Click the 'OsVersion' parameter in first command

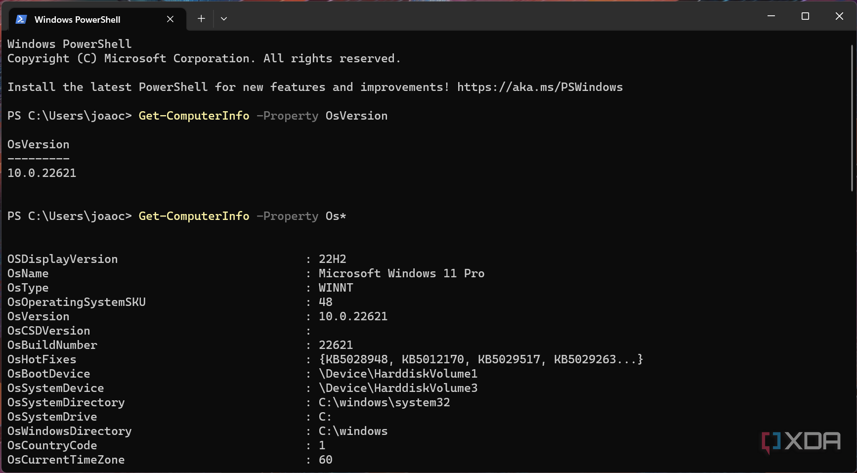(356, 116)
